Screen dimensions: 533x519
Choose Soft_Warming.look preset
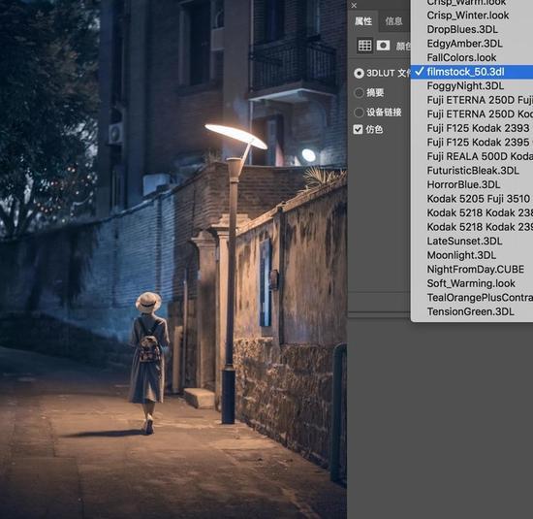472,283
